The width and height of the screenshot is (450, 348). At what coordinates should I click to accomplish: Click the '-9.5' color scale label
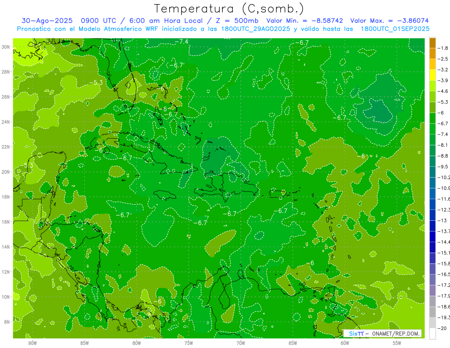[444, 166]
